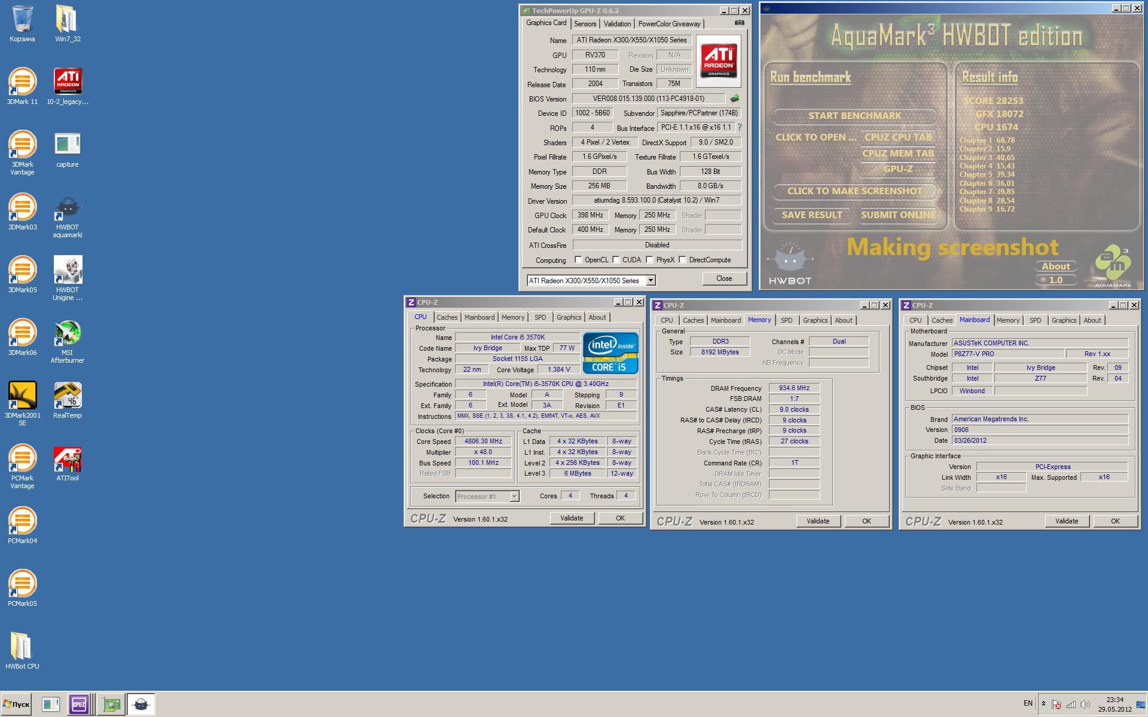This screenshot has height=717, width=1148.
Task: Open the PowerColor Giveaway tab
Action: click(669, 24)
